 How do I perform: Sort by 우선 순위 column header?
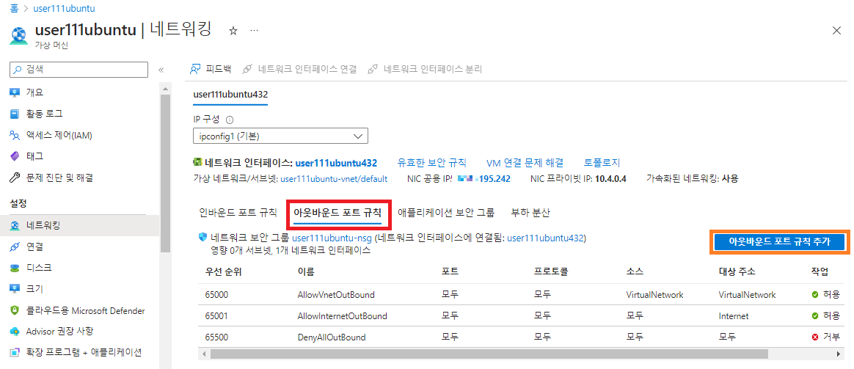(x=223, y=272)
